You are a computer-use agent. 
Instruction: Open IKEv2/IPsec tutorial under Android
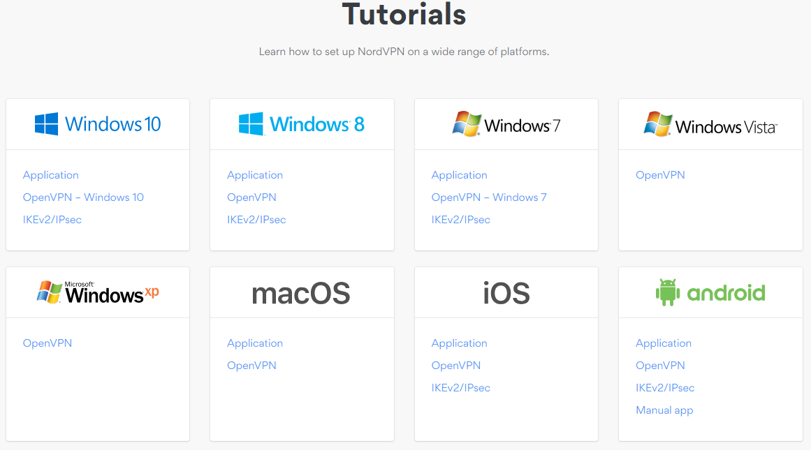665,387
